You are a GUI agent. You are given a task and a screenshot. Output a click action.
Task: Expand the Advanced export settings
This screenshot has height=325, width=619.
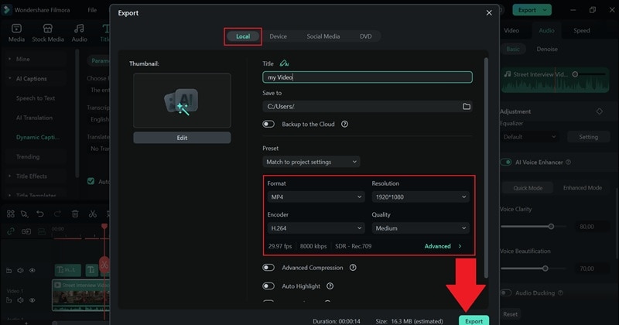tap(443, 246)
